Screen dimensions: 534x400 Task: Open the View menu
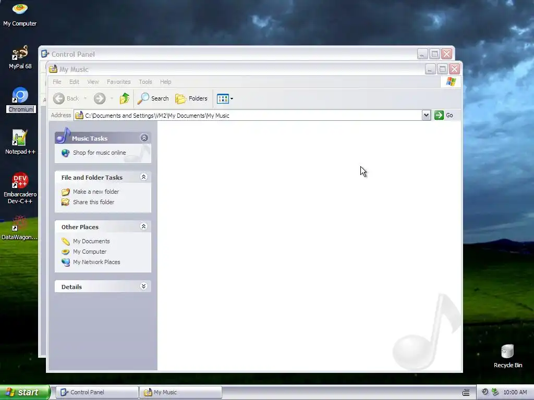tap(93, 82)
